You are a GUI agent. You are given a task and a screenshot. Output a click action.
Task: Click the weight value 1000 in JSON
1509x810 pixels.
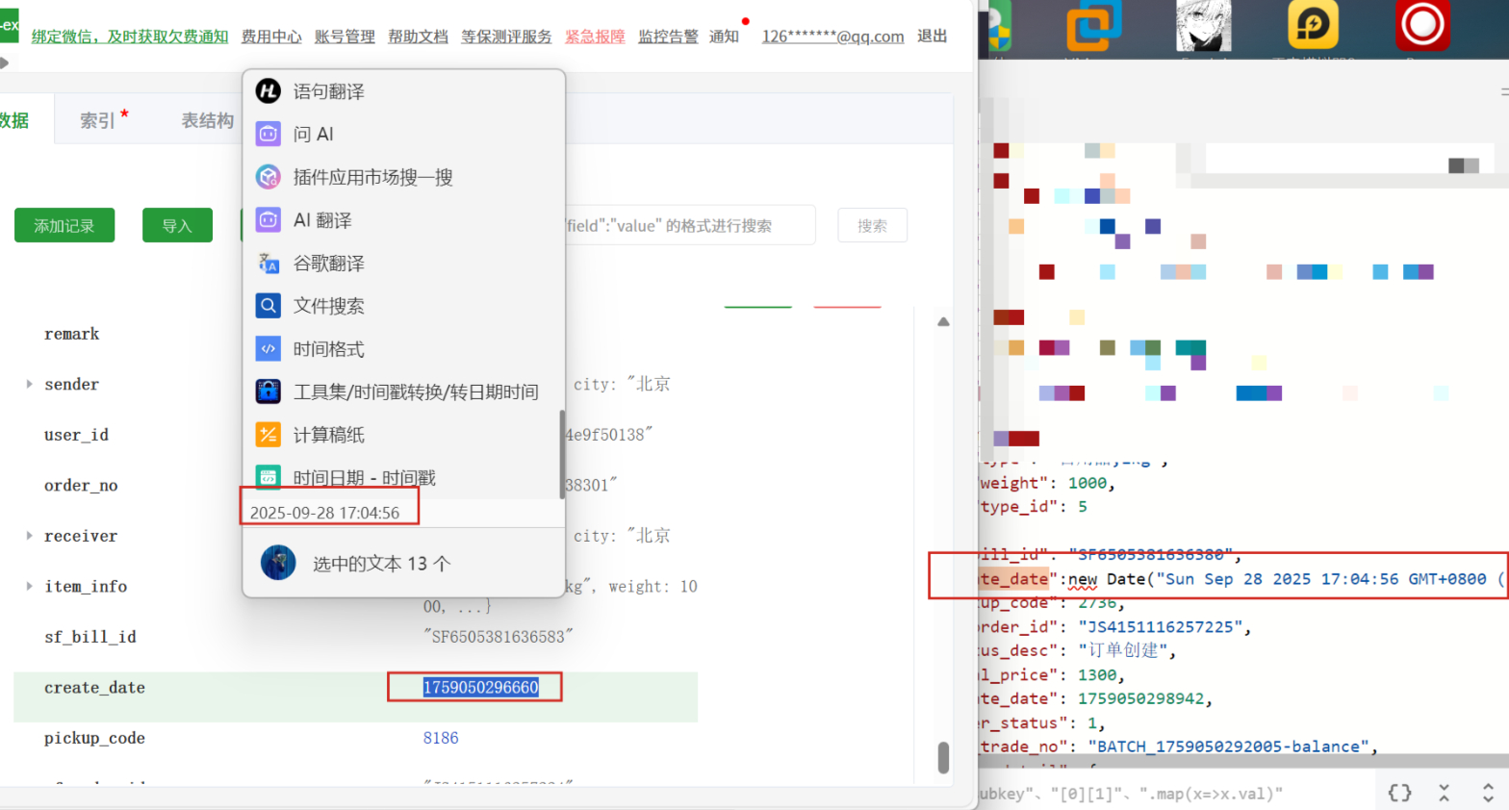pyautogui.click(x=1087, y=483)
